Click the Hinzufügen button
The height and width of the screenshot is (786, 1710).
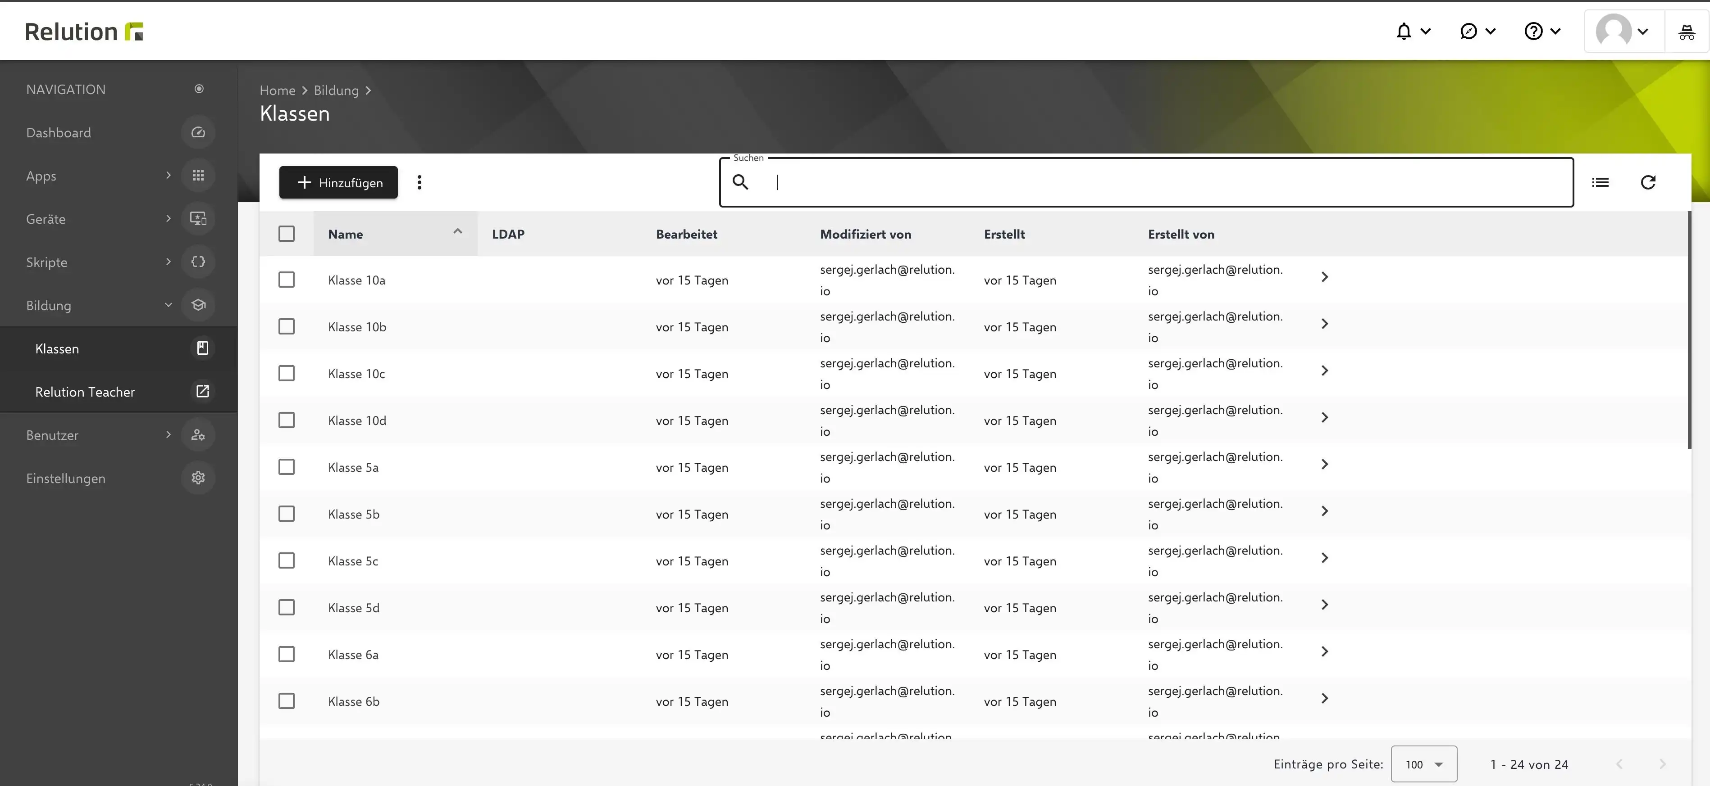(x=338, y=182)
